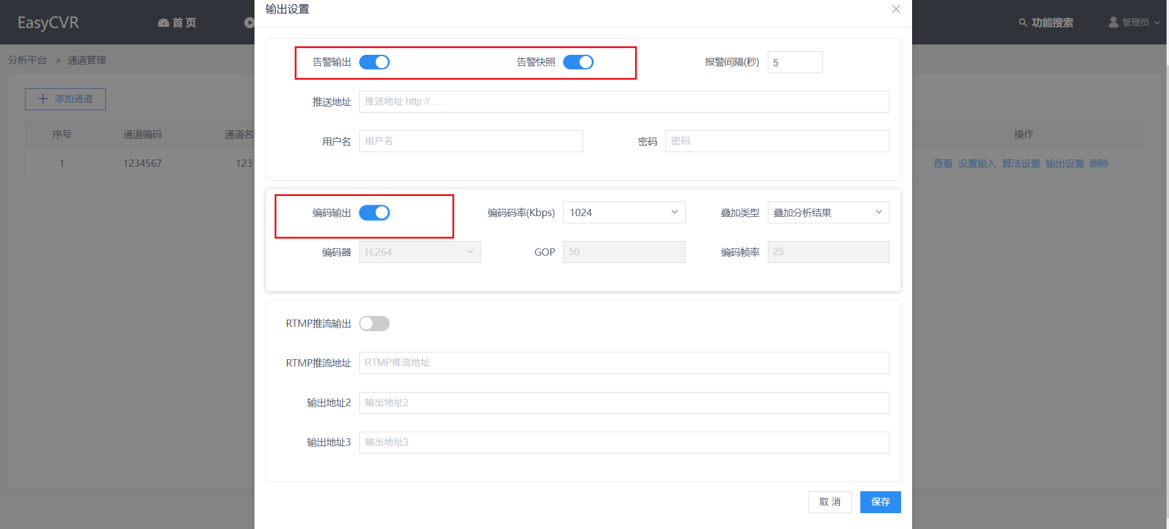
Task: Click the 分析平台 breadcrumb
Action: pyautogui.click(x=27, y=60)
